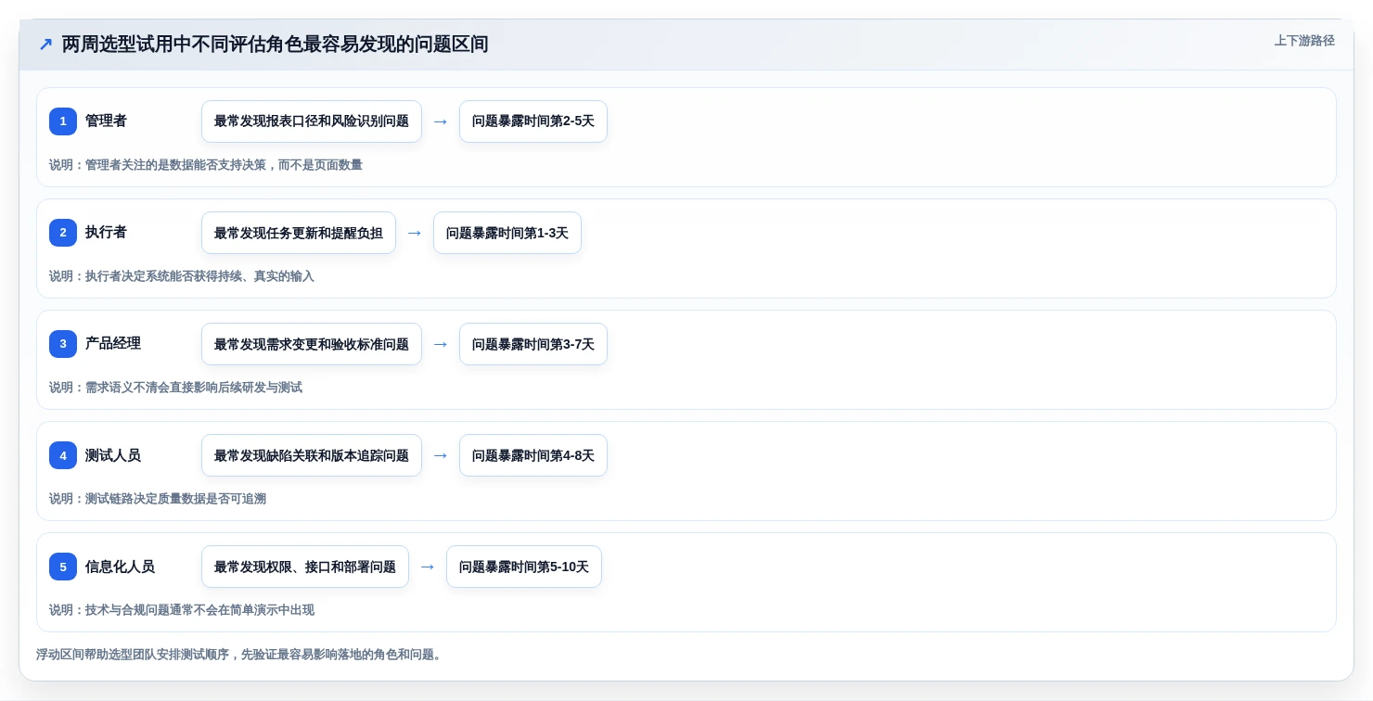Viewport: 1373px width, 701px height.
Task: Click the 问题暴露时间第4-8天 box
Action: coord(533,455)
